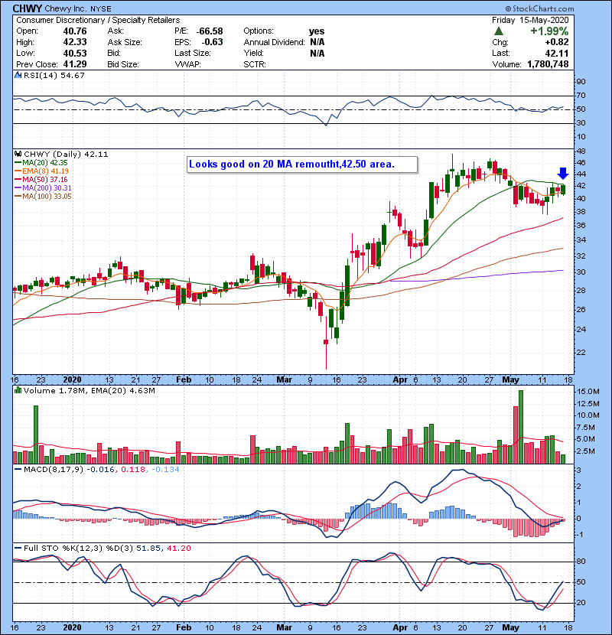The image size is (612, 635).
Task: Click the "Annual Dividend:" label
Action: coord(274,42)
